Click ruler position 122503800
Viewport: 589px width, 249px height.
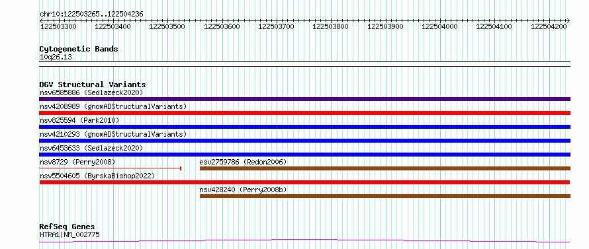(x=330, y=26)
